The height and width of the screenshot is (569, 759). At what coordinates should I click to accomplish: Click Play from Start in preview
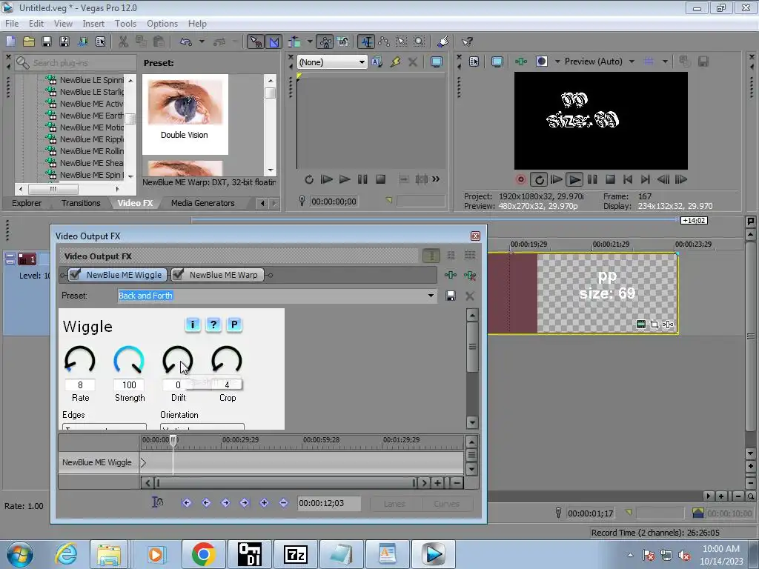557,179
